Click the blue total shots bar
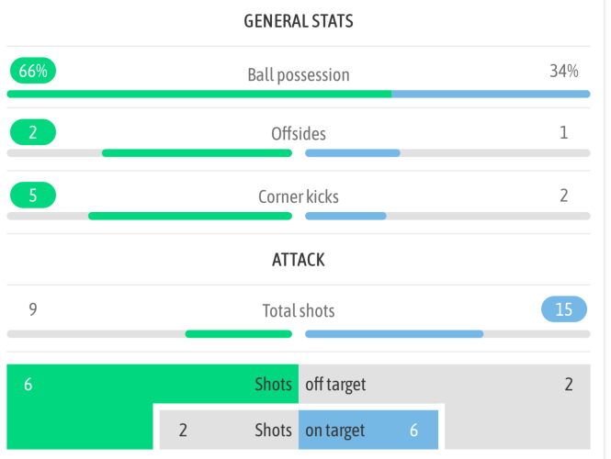 click(x=394, y=333)
